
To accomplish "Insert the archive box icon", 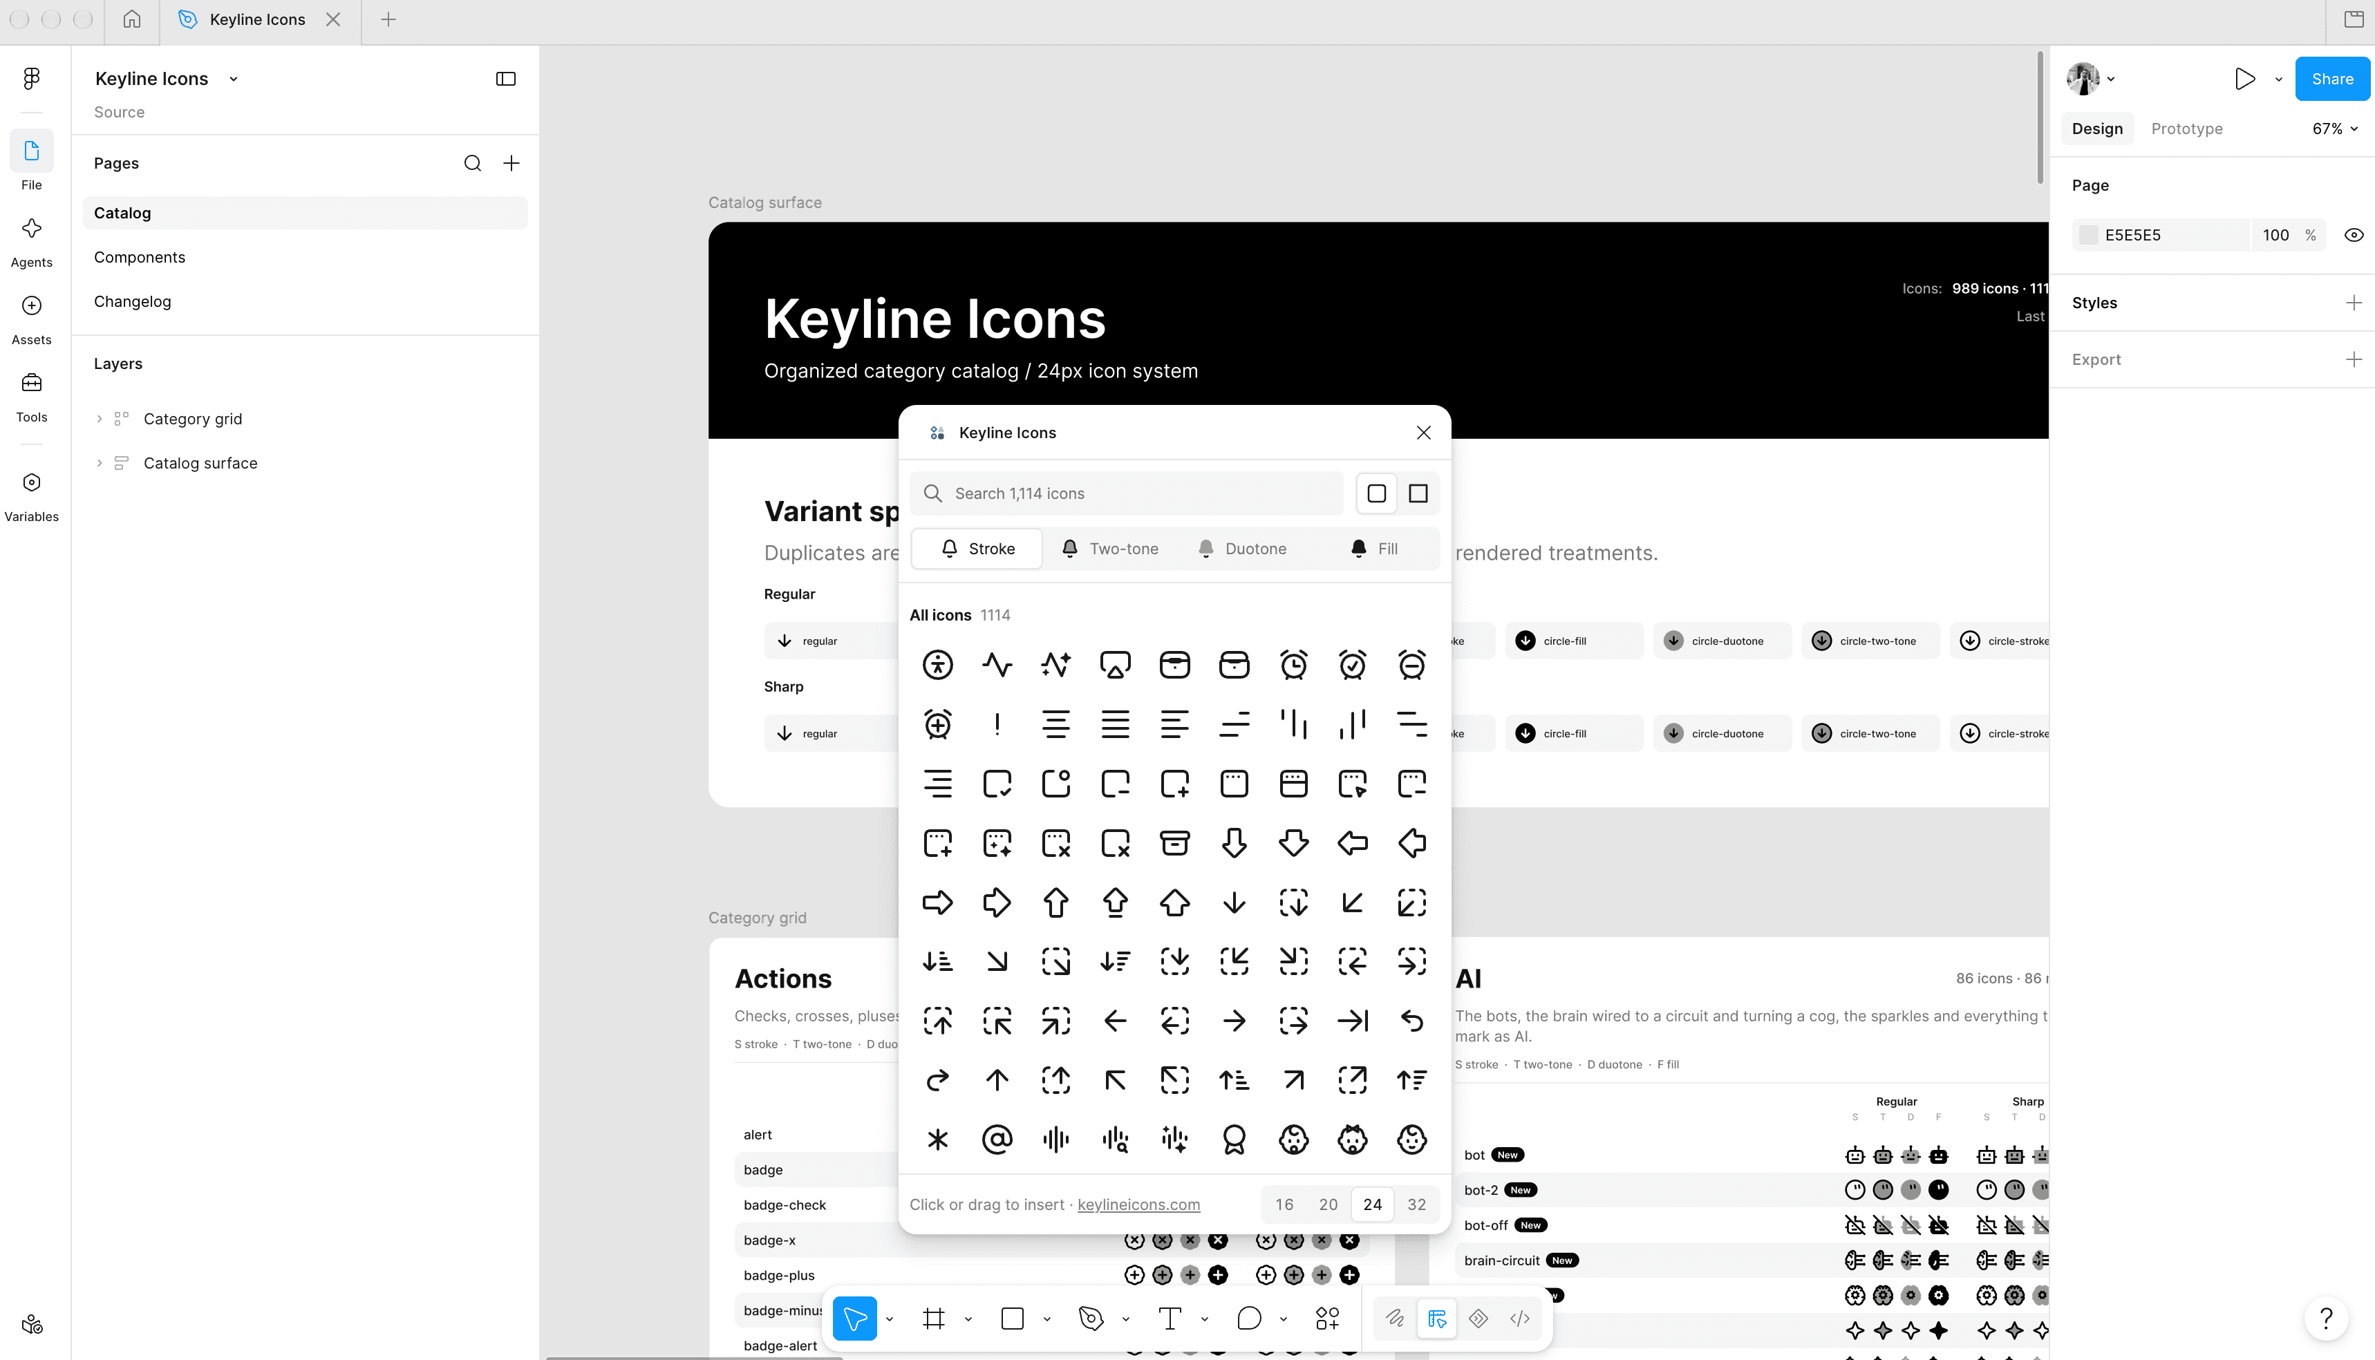I will coord(1174,842).
